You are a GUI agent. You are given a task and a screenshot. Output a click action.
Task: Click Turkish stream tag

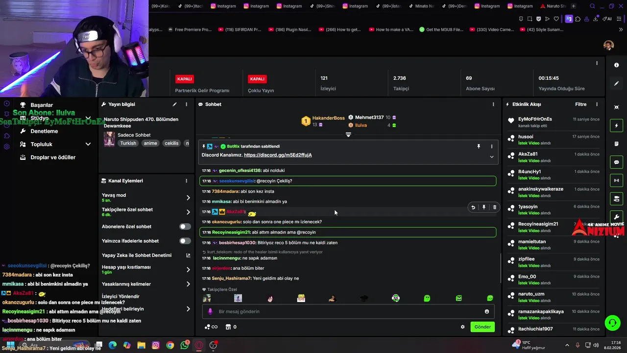coord(128,143)
